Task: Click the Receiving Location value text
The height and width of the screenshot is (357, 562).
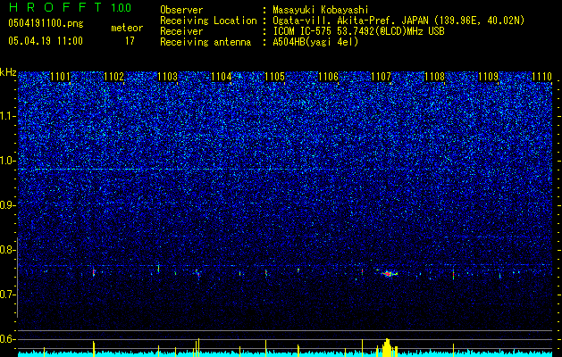Action: (x=398, y=21)
